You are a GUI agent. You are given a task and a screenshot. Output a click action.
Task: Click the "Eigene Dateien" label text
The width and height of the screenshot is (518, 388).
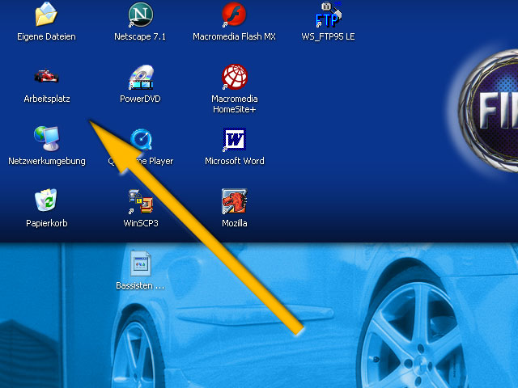pos(46,36)
